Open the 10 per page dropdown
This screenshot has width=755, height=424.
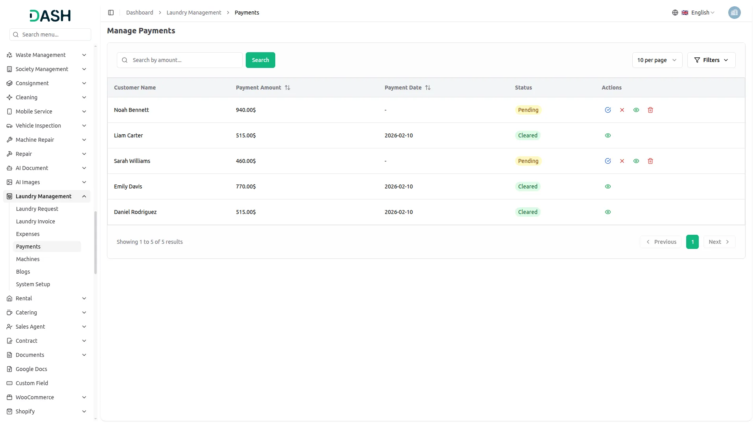[657, 60]
